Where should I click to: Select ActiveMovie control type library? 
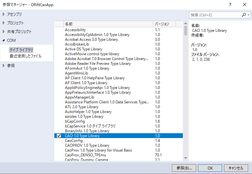click(119, 54)
